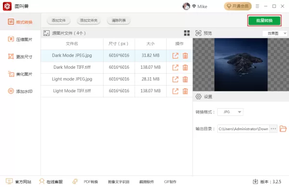Browse output directory with the ellipsis button
289x187 pixels.
[273, 129]
